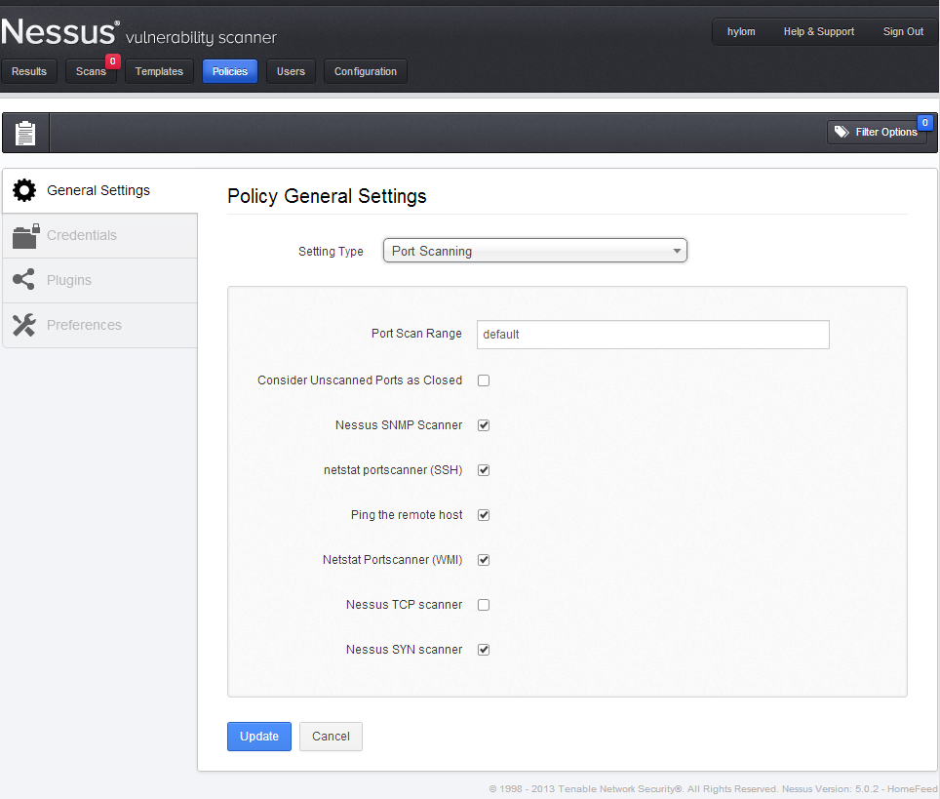Uncheck the Nessus SNMP Scanner checkbox

484,425
